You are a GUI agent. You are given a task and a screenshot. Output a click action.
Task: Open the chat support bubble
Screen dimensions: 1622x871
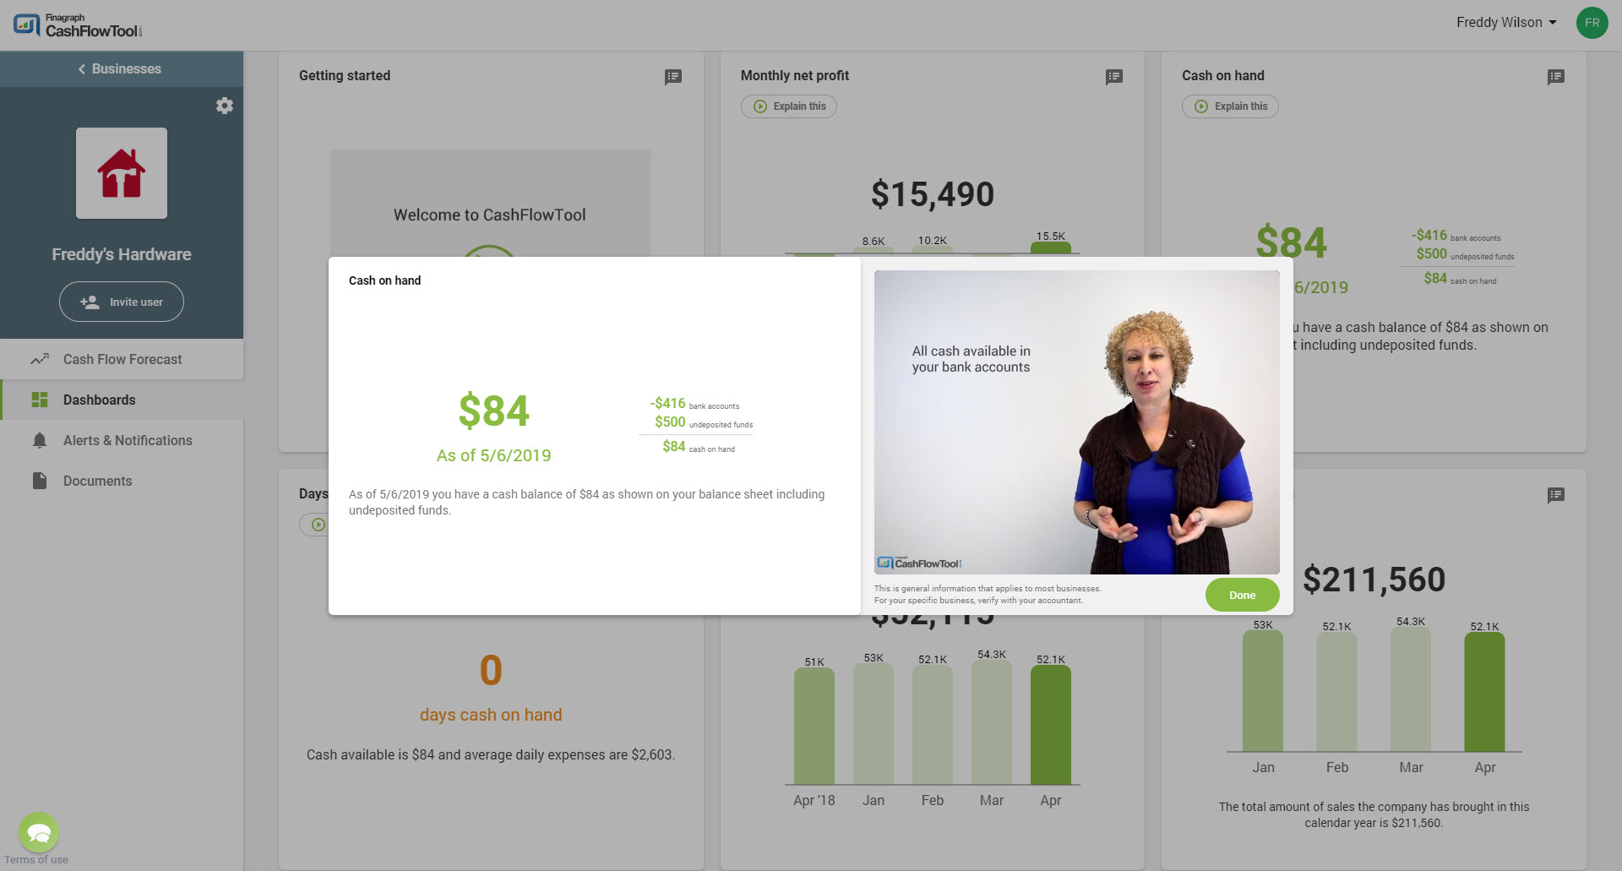click(x=39, y=833)
